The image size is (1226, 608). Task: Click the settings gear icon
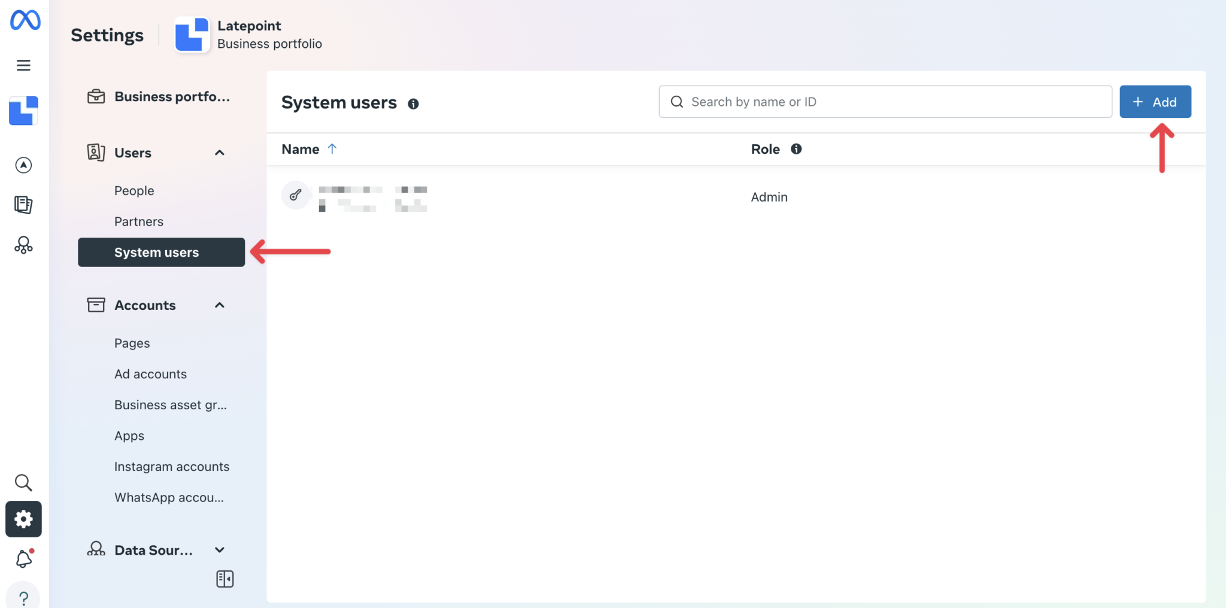[x=24, y=519]
